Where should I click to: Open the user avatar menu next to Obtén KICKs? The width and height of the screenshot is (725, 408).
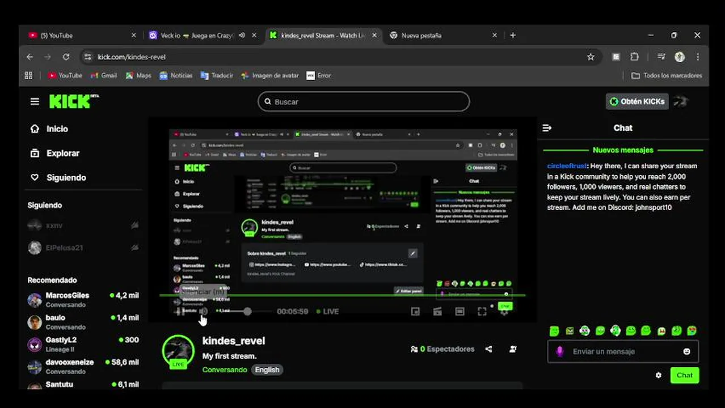(x=681, y=101)
